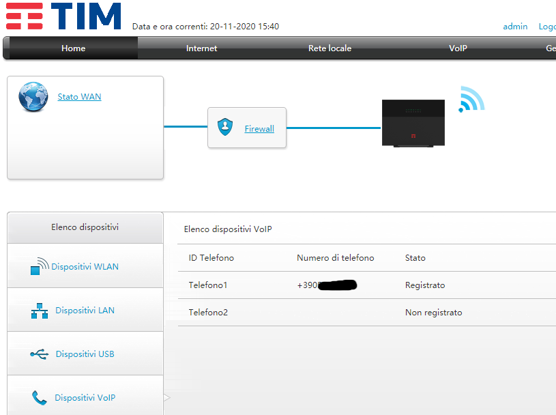Click the Elenco dispositivi panel header
Image resolution: width=556 pixels, height=415 pixels.
tap(85, 227)
